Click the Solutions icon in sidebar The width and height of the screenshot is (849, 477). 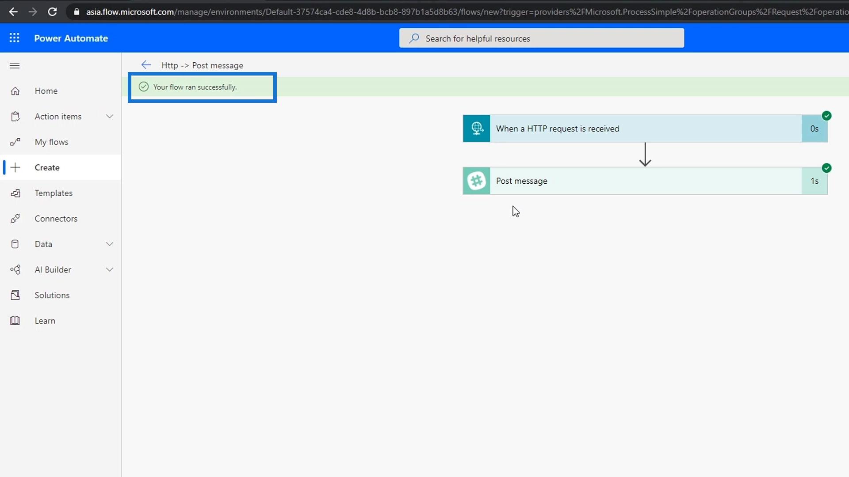pos(15,295)
